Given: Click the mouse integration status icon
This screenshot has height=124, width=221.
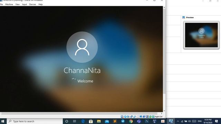Looking at the screenshot, I should [x=150, y=116].
